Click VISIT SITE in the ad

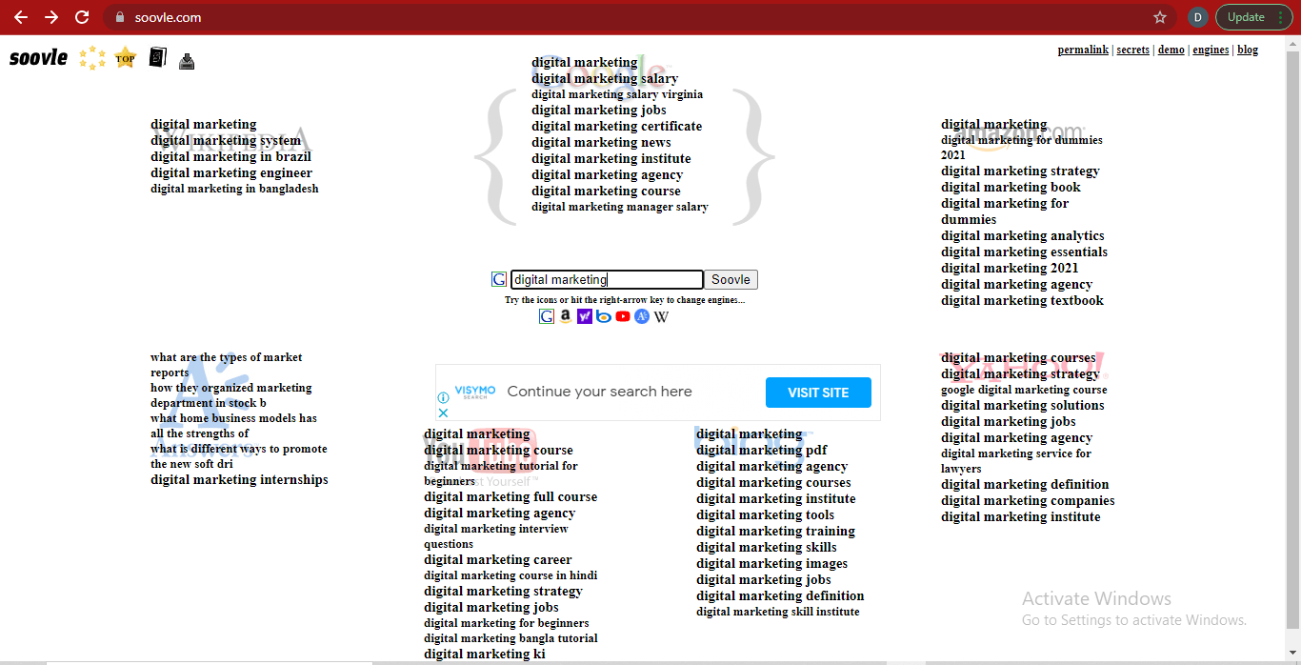pos(818,393)
